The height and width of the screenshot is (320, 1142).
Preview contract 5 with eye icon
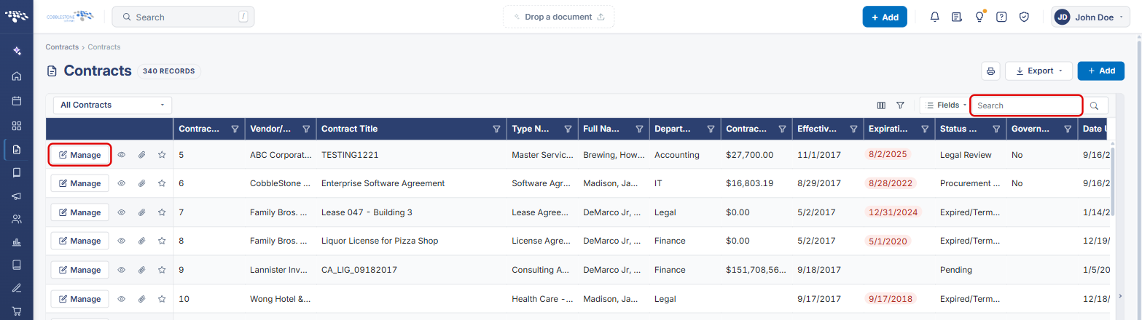point(122,154)
